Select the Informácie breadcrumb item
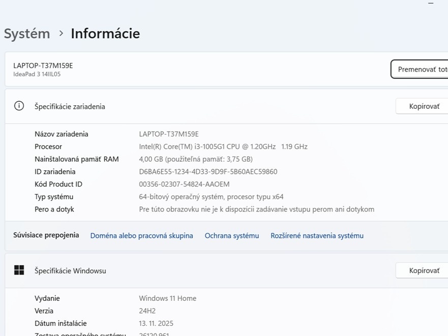The height and width of the screenshot is (336, 448). point(105,34)
